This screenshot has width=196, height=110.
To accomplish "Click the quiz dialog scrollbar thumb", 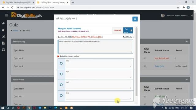I will 136,62.
